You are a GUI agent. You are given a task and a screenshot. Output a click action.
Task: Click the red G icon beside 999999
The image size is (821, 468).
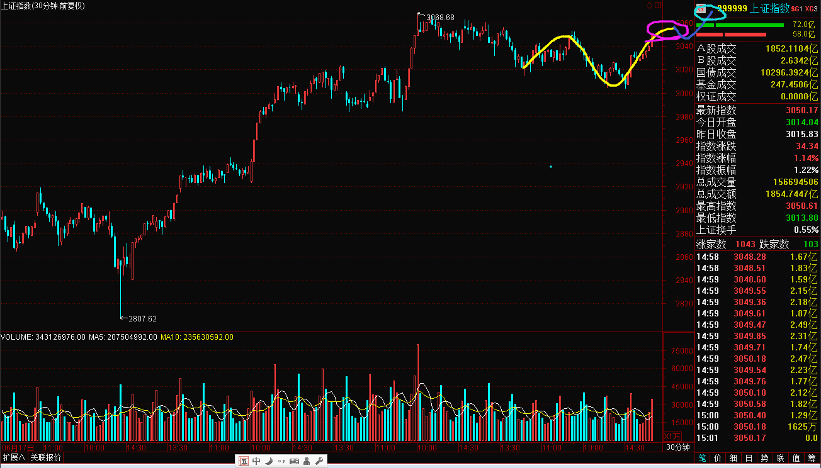coord(700,9)
